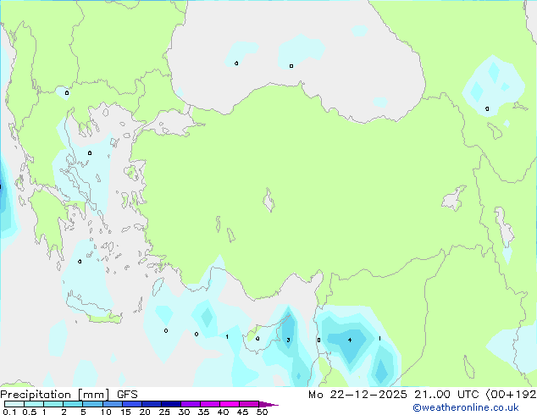Viewport: 537px width, 415px height.
Task: Click the island of Crete on map
Action: (x=94, y=310)
